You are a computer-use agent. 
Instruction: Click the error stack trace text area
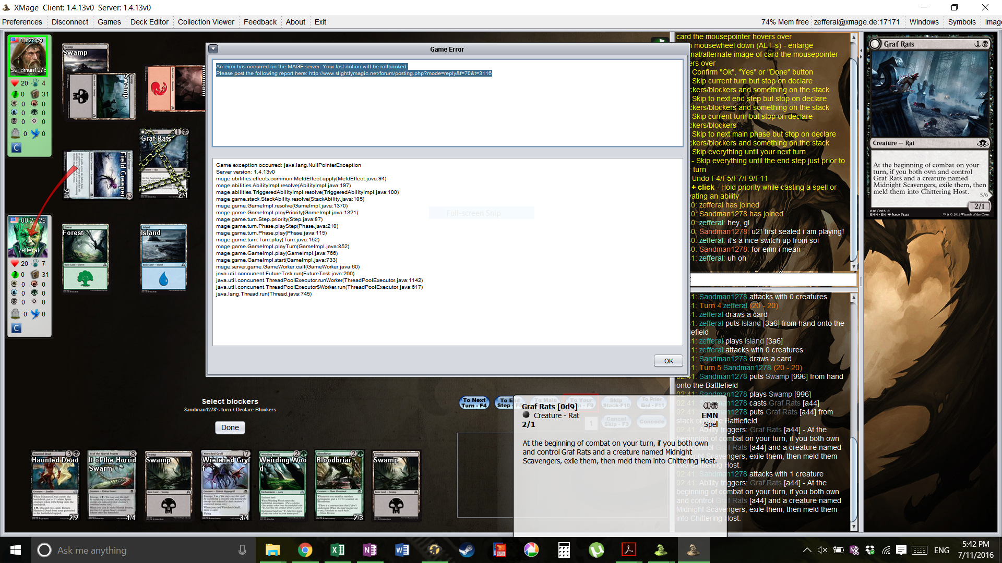[x=448, y=252]
